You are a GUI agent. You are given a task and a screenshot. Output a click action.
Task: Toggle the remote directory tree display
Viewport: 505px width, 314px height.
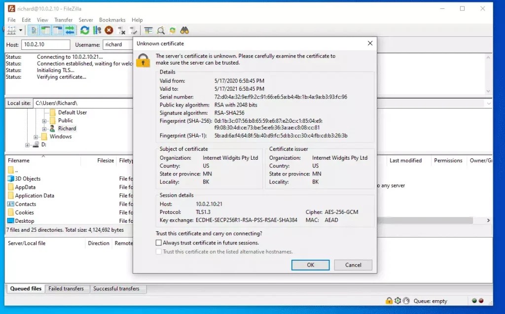[x=58, y=31]
